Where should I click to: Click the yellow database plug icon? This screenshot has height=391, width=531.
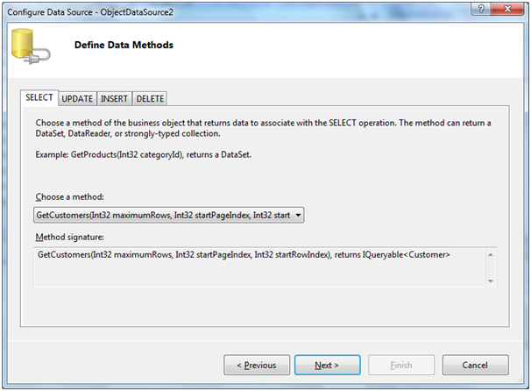click(31, 46)
